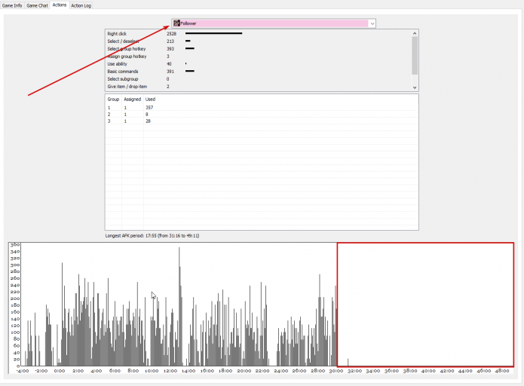Select hotkey group 2 row with 8 uses
Screen dimensions: 524x386
(x=262, y=115)
